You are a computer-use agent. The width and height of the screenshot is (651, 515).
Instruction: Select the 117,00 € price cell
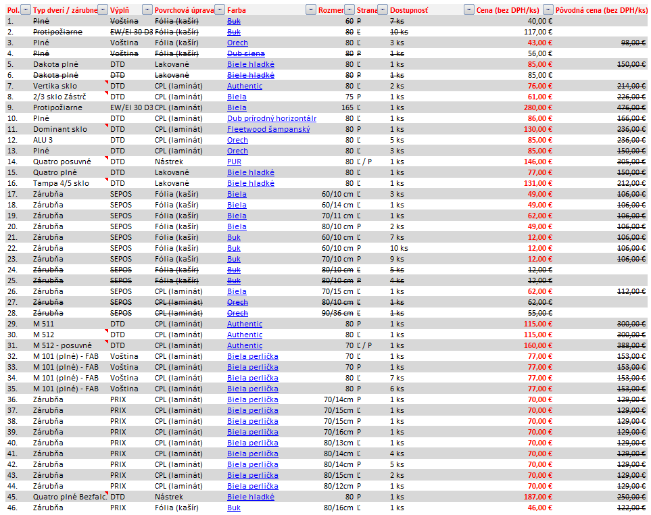click(x=537, y=32)
